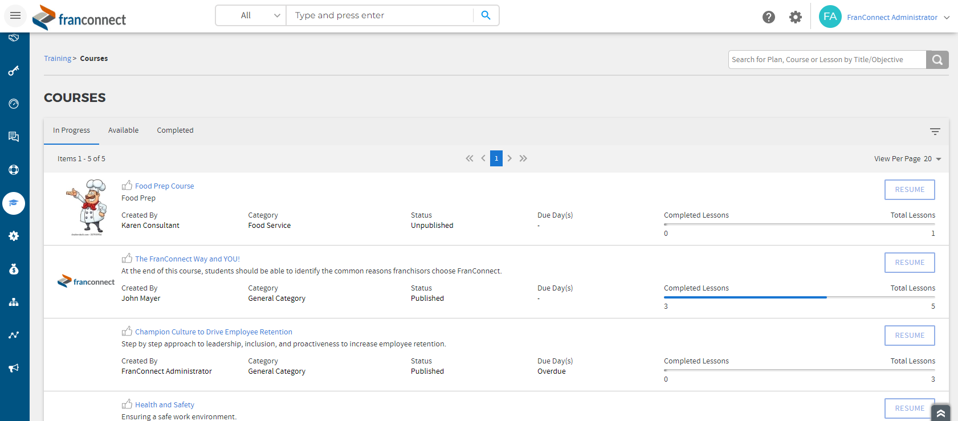Open the support lifebuoy sidebar icon
The width and height of the screenshot is (958, 421).
click(x=14, y=170)
